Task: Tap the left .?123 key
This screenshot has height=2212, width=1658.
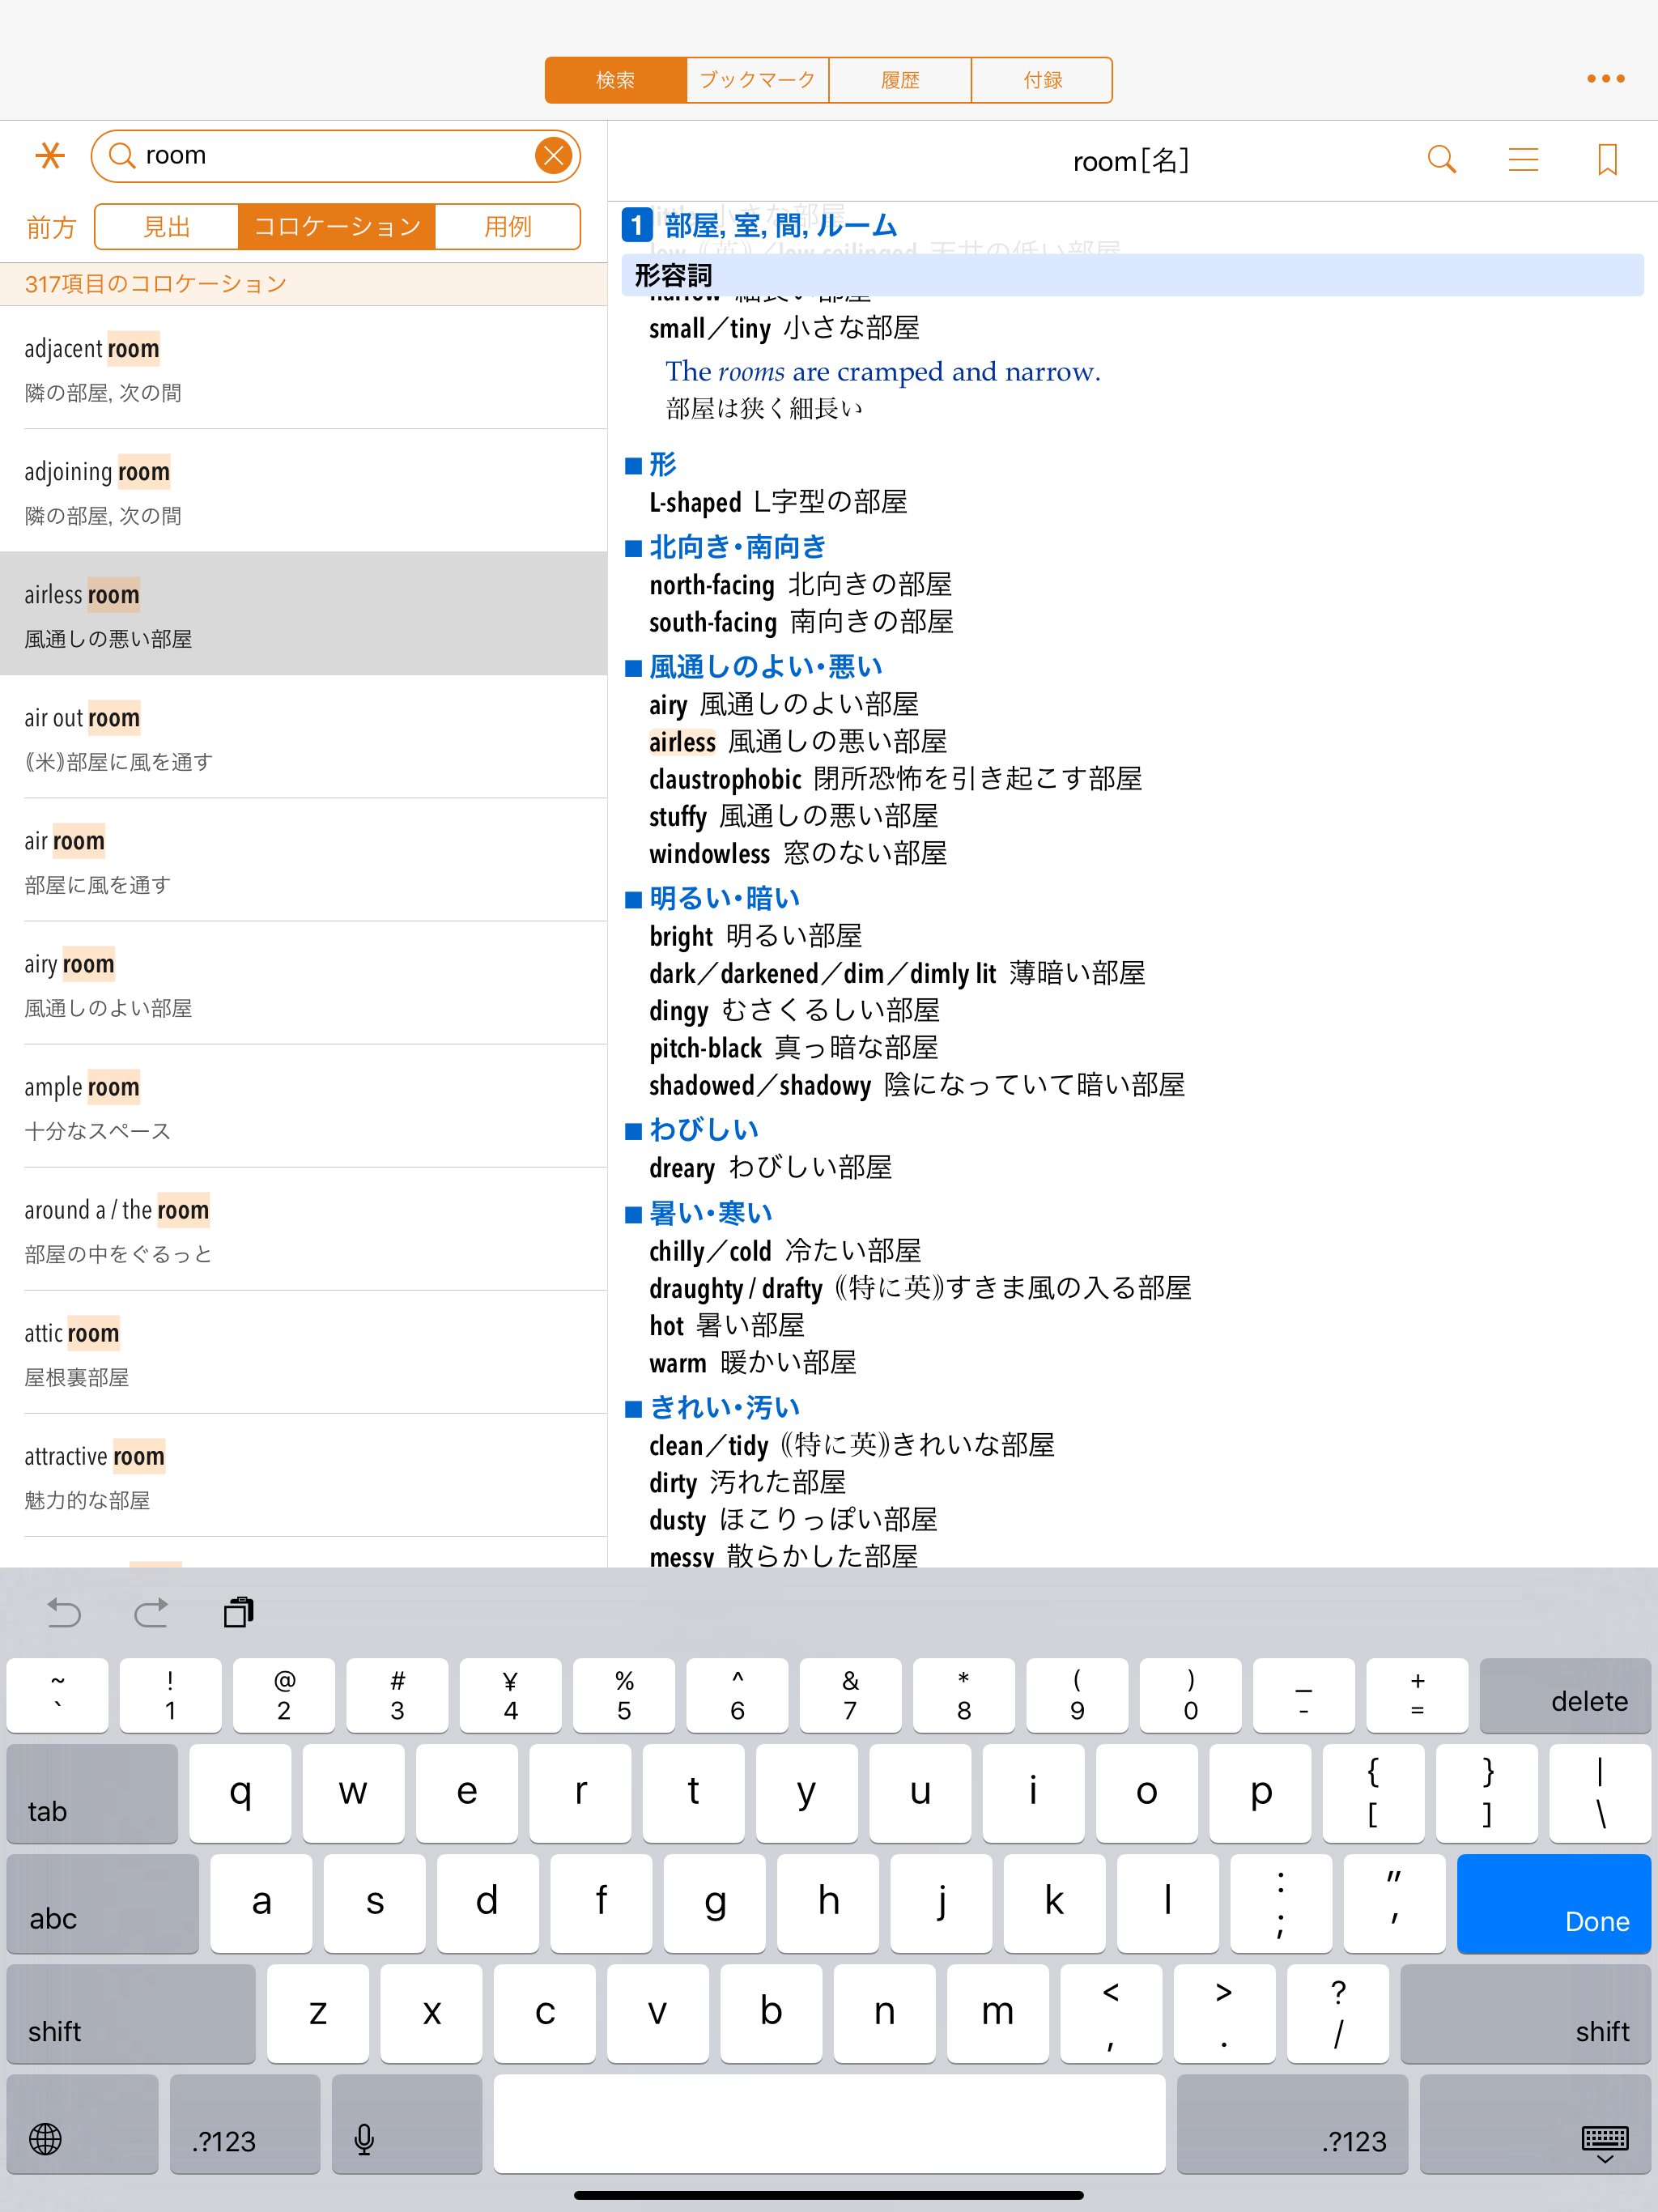Action: click(245, 2123)
